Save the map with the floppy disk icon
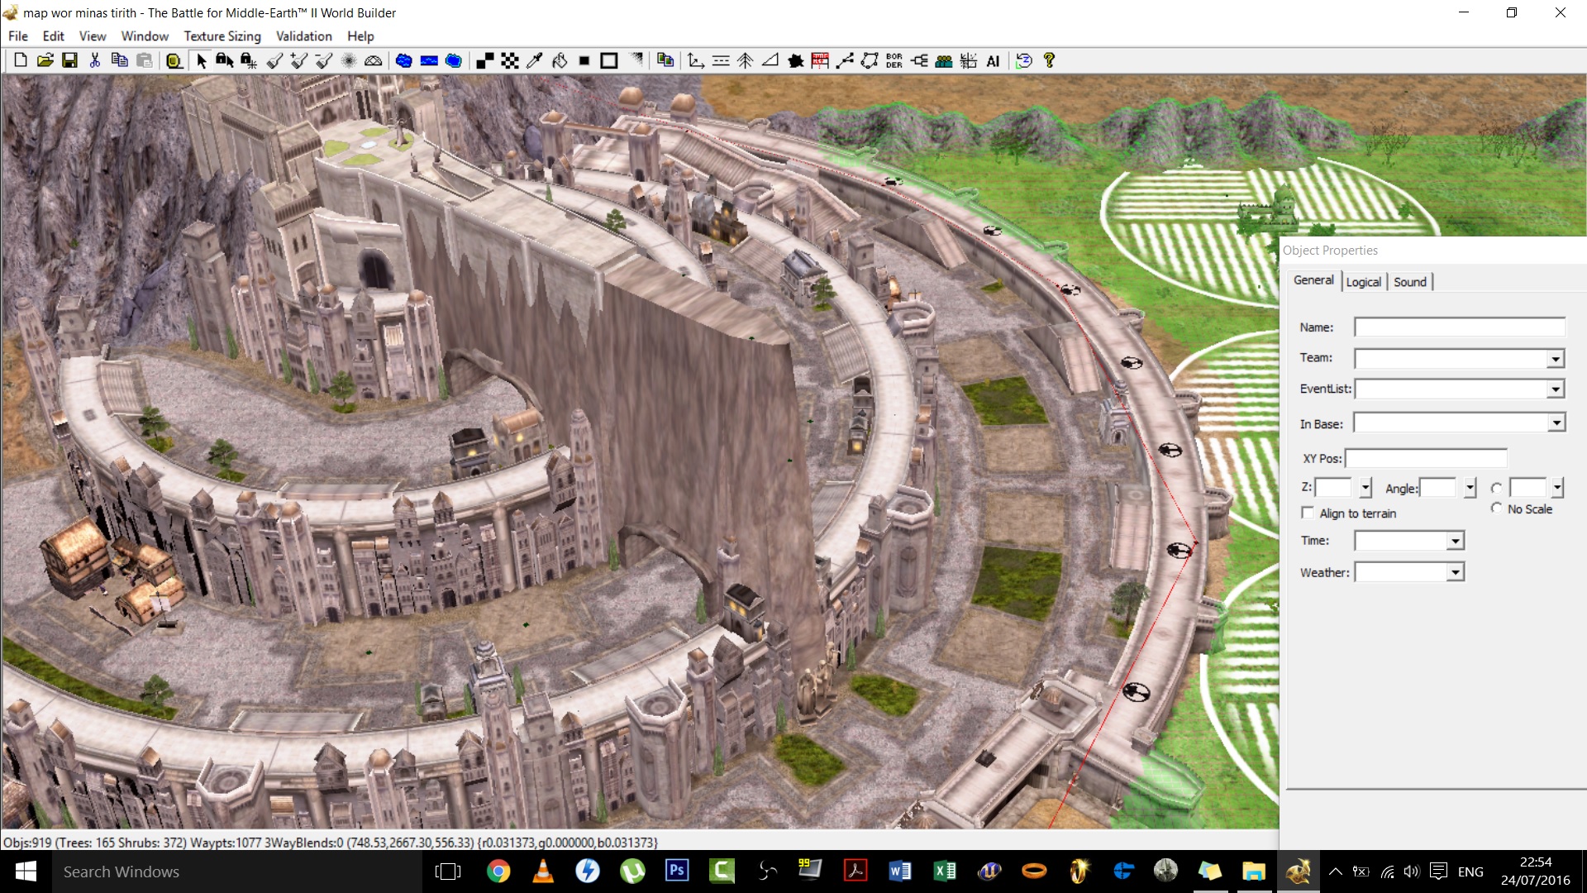The height and width of the screenshot is (893, 1587). click(70, 60)
